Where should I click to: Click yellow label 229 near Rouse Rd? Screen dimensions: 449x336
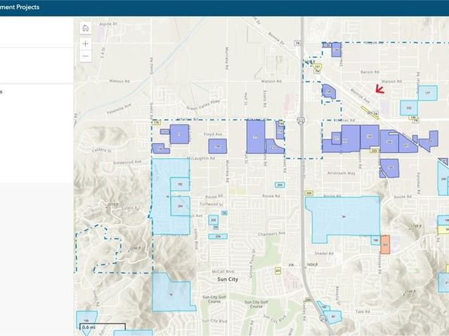pyautogui.click(x=309, y=194)
